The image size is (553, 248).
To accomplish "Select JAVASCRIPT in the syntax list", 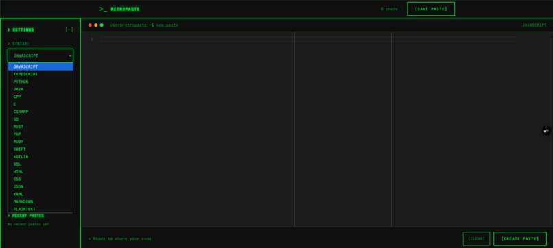I will tap(40, 66).
